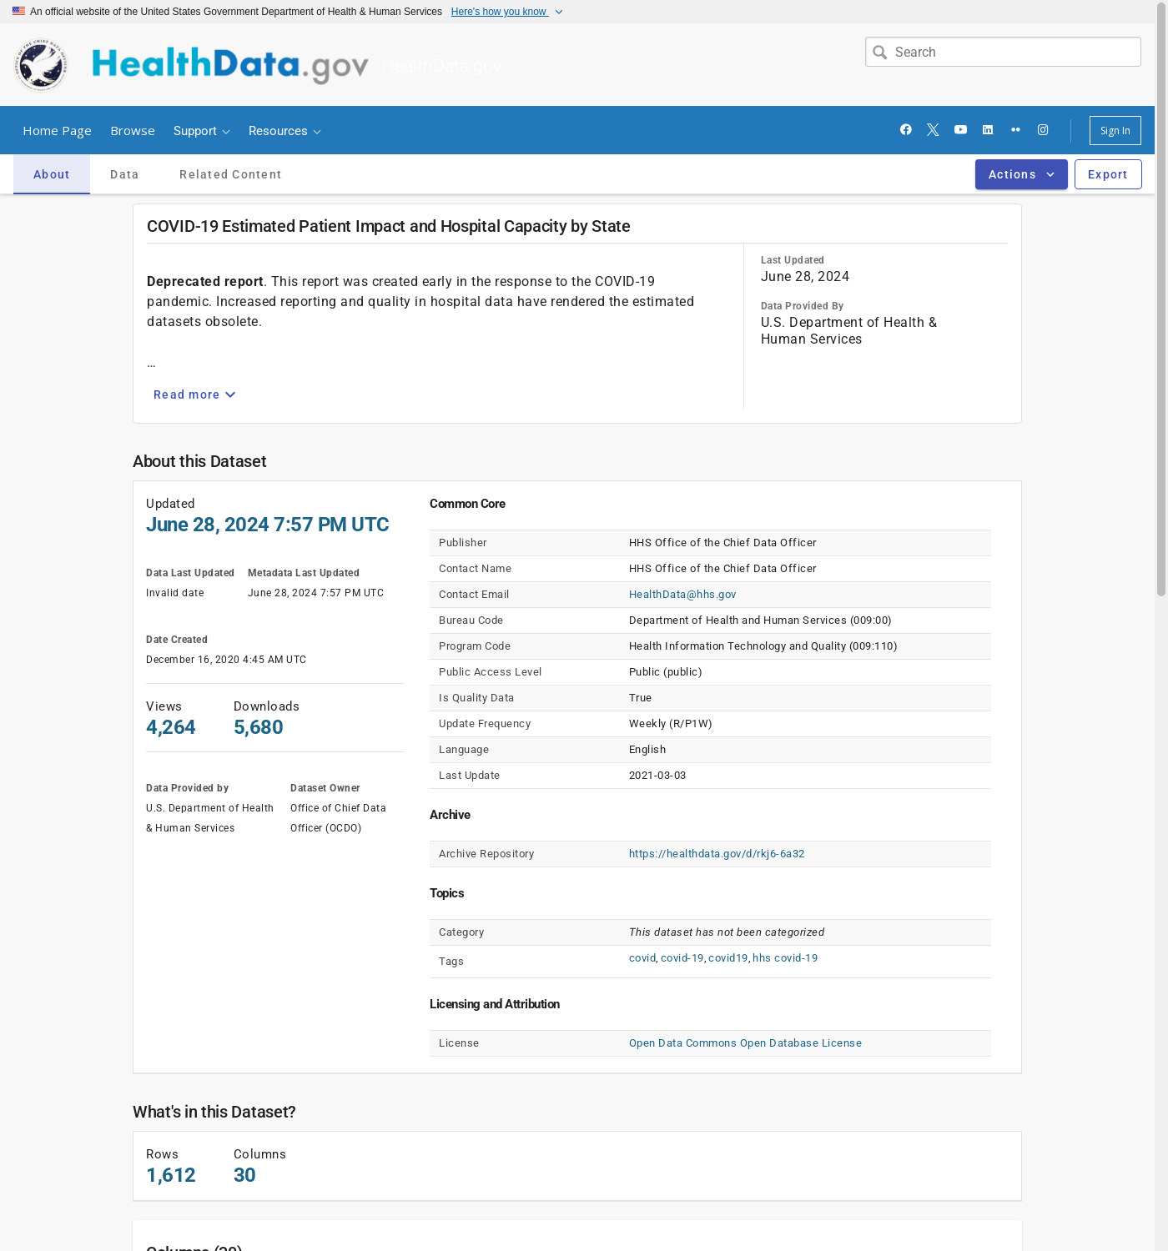Click the LinkedIn icon in navbar

tap(988, 130)
